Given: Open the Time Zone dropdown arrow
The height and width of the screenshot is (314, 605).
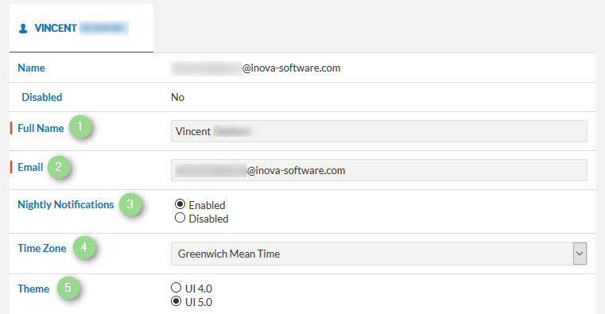Looking at the screenshot, I should coord(580,254).
